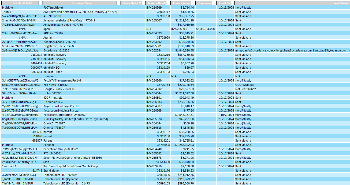
Task: Select customer ID 499536
Action: [22, 132]
